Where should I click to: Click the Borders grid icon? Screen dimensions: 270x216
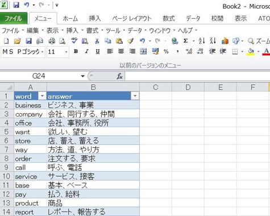[235, 52]
